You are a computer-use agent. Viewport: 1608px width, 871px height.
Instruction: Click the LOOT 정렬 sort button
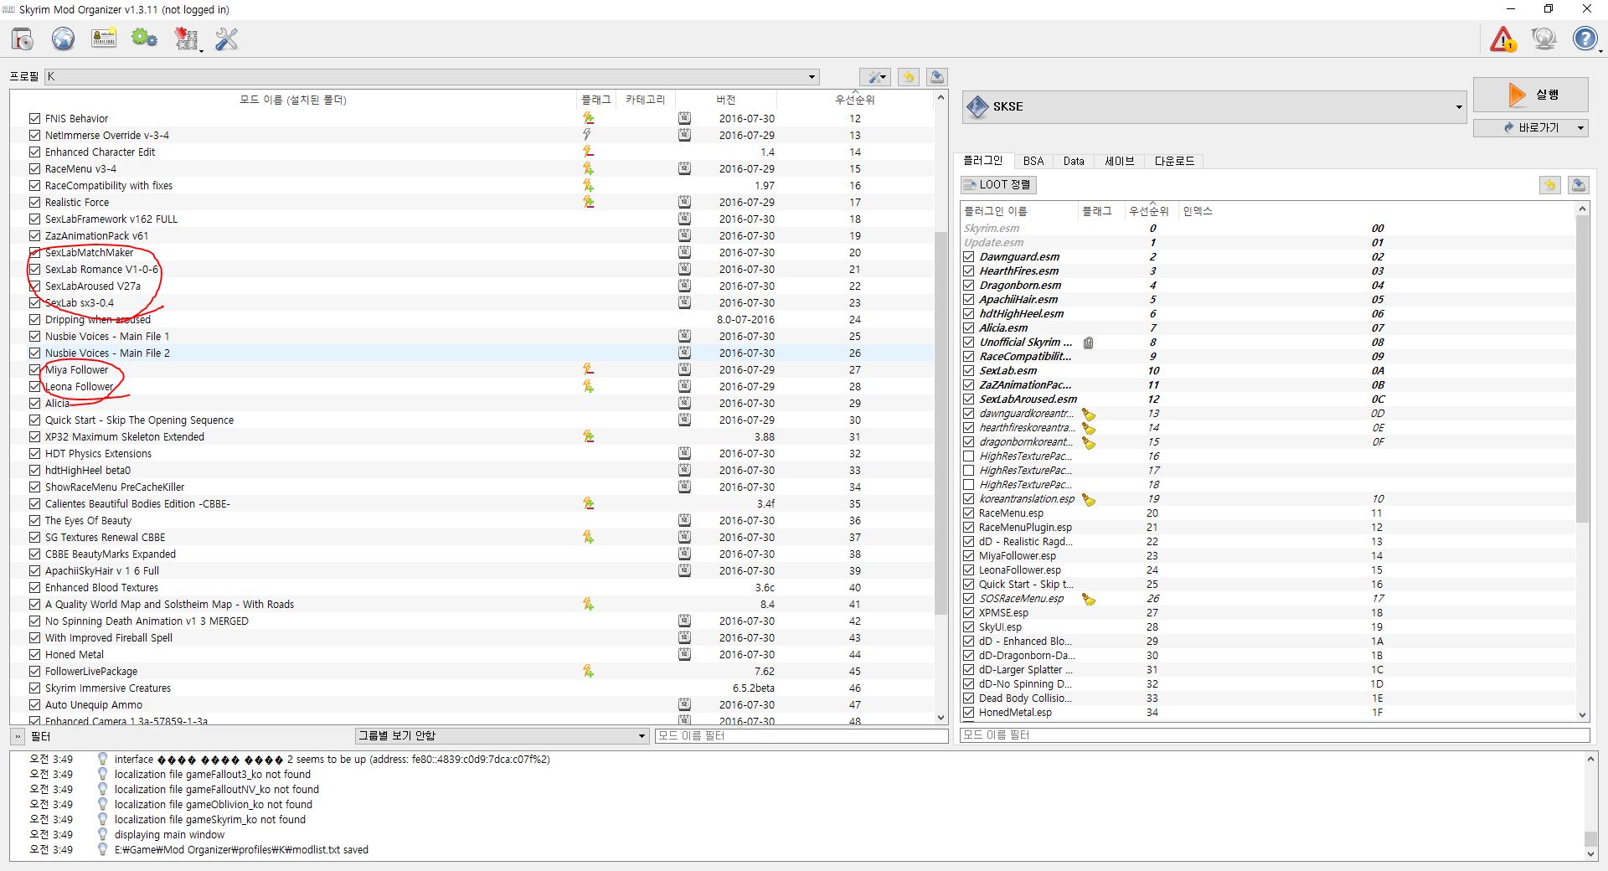998,184
